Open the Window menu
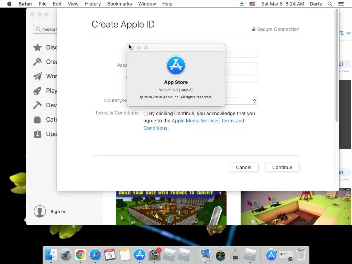The width and height of the screenshot is (352, 264). [147, 4]
